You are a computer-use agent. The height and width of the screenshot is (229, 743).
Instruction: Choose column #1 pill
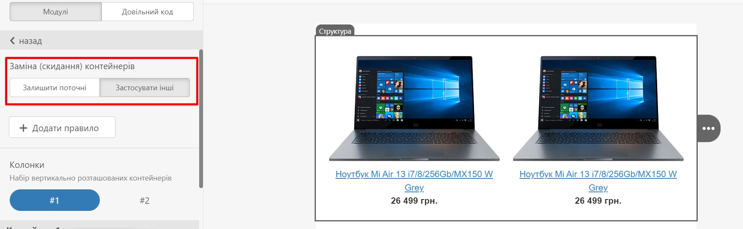click(x=55, y=200)
